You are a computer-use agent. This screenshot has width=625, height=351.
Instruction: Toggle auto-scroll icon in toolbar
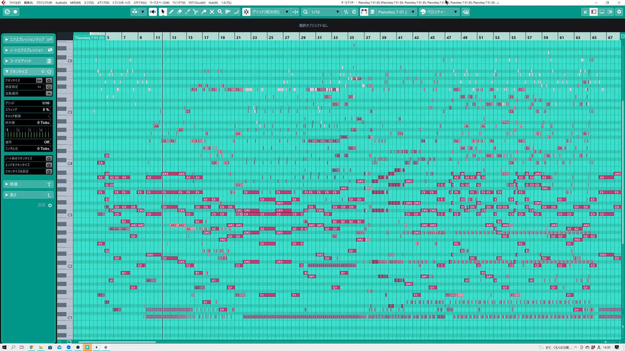[135, 12]
